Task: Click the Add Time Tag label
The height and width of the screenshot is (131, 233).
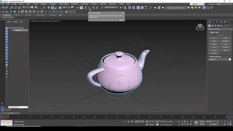Action: [167, 124]
